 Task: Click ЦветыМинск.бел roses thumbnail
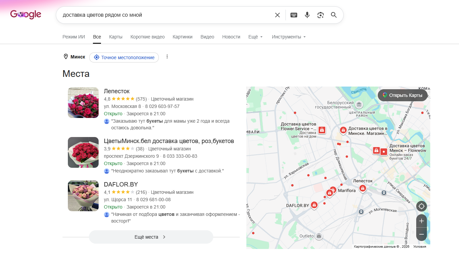coord(83,152)
